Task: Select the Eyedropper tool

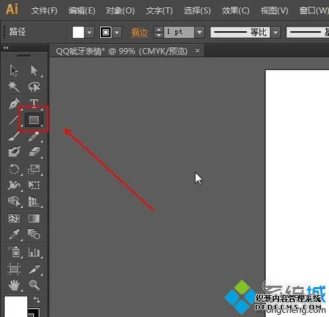Action: (14, 235)
